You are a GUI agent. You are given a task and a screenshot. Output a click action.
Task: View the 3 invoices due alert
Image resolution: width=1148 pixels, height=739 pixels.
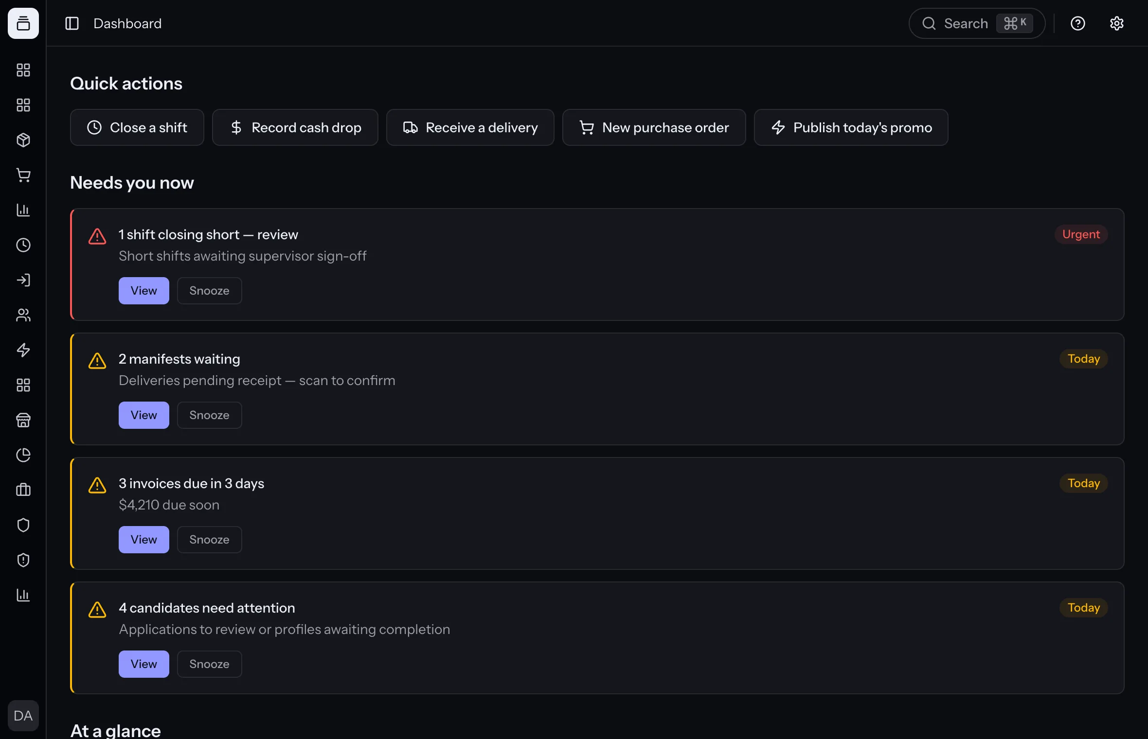pos(144,540)
